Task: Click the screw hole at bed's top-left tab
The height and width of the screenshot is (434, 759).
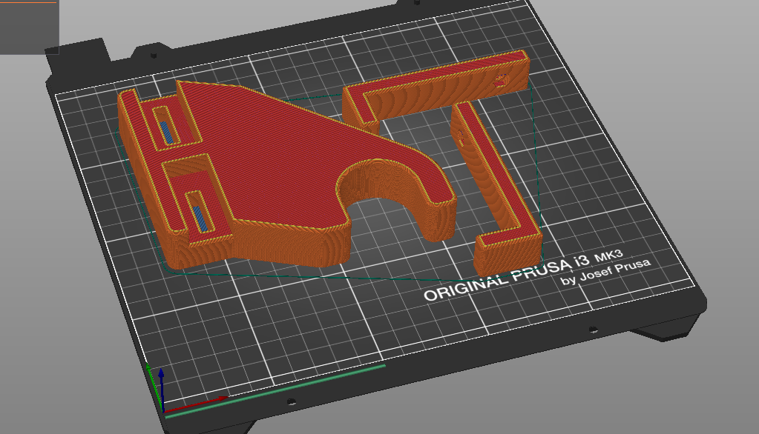Action: coord(154,55)
